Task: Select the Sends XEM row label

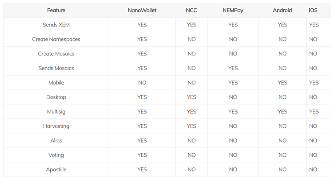Action: pyautogui.click(x=56, y=25)
